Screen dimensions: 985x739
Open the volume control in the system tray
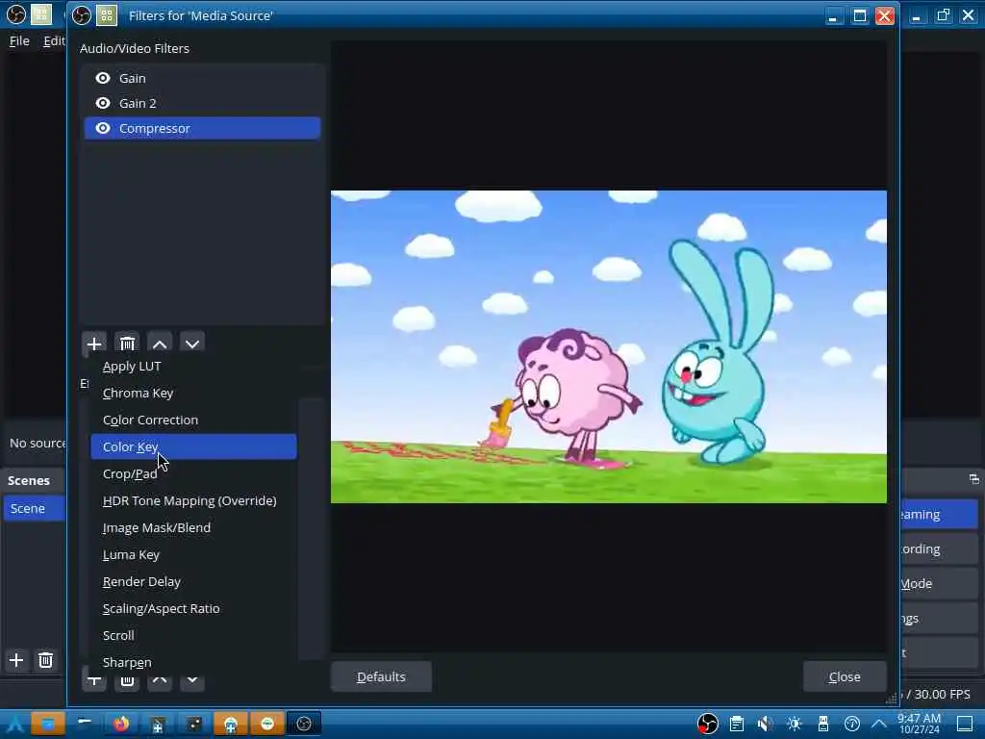765,724
